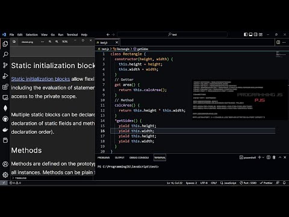Create a new terminal with plus icon
Viewport: 289px width, 217px height.
[x=259, y=157]
